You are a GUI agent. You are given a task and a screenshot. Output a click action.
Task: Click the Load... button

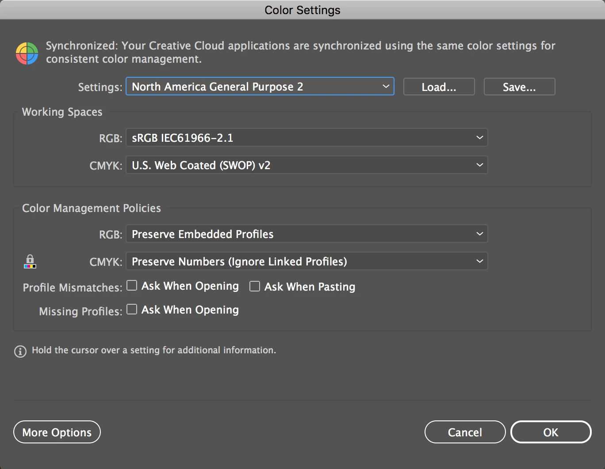(439, 87)
